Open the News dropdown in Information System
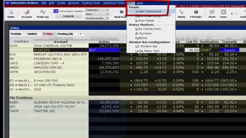 coord(97,14)
